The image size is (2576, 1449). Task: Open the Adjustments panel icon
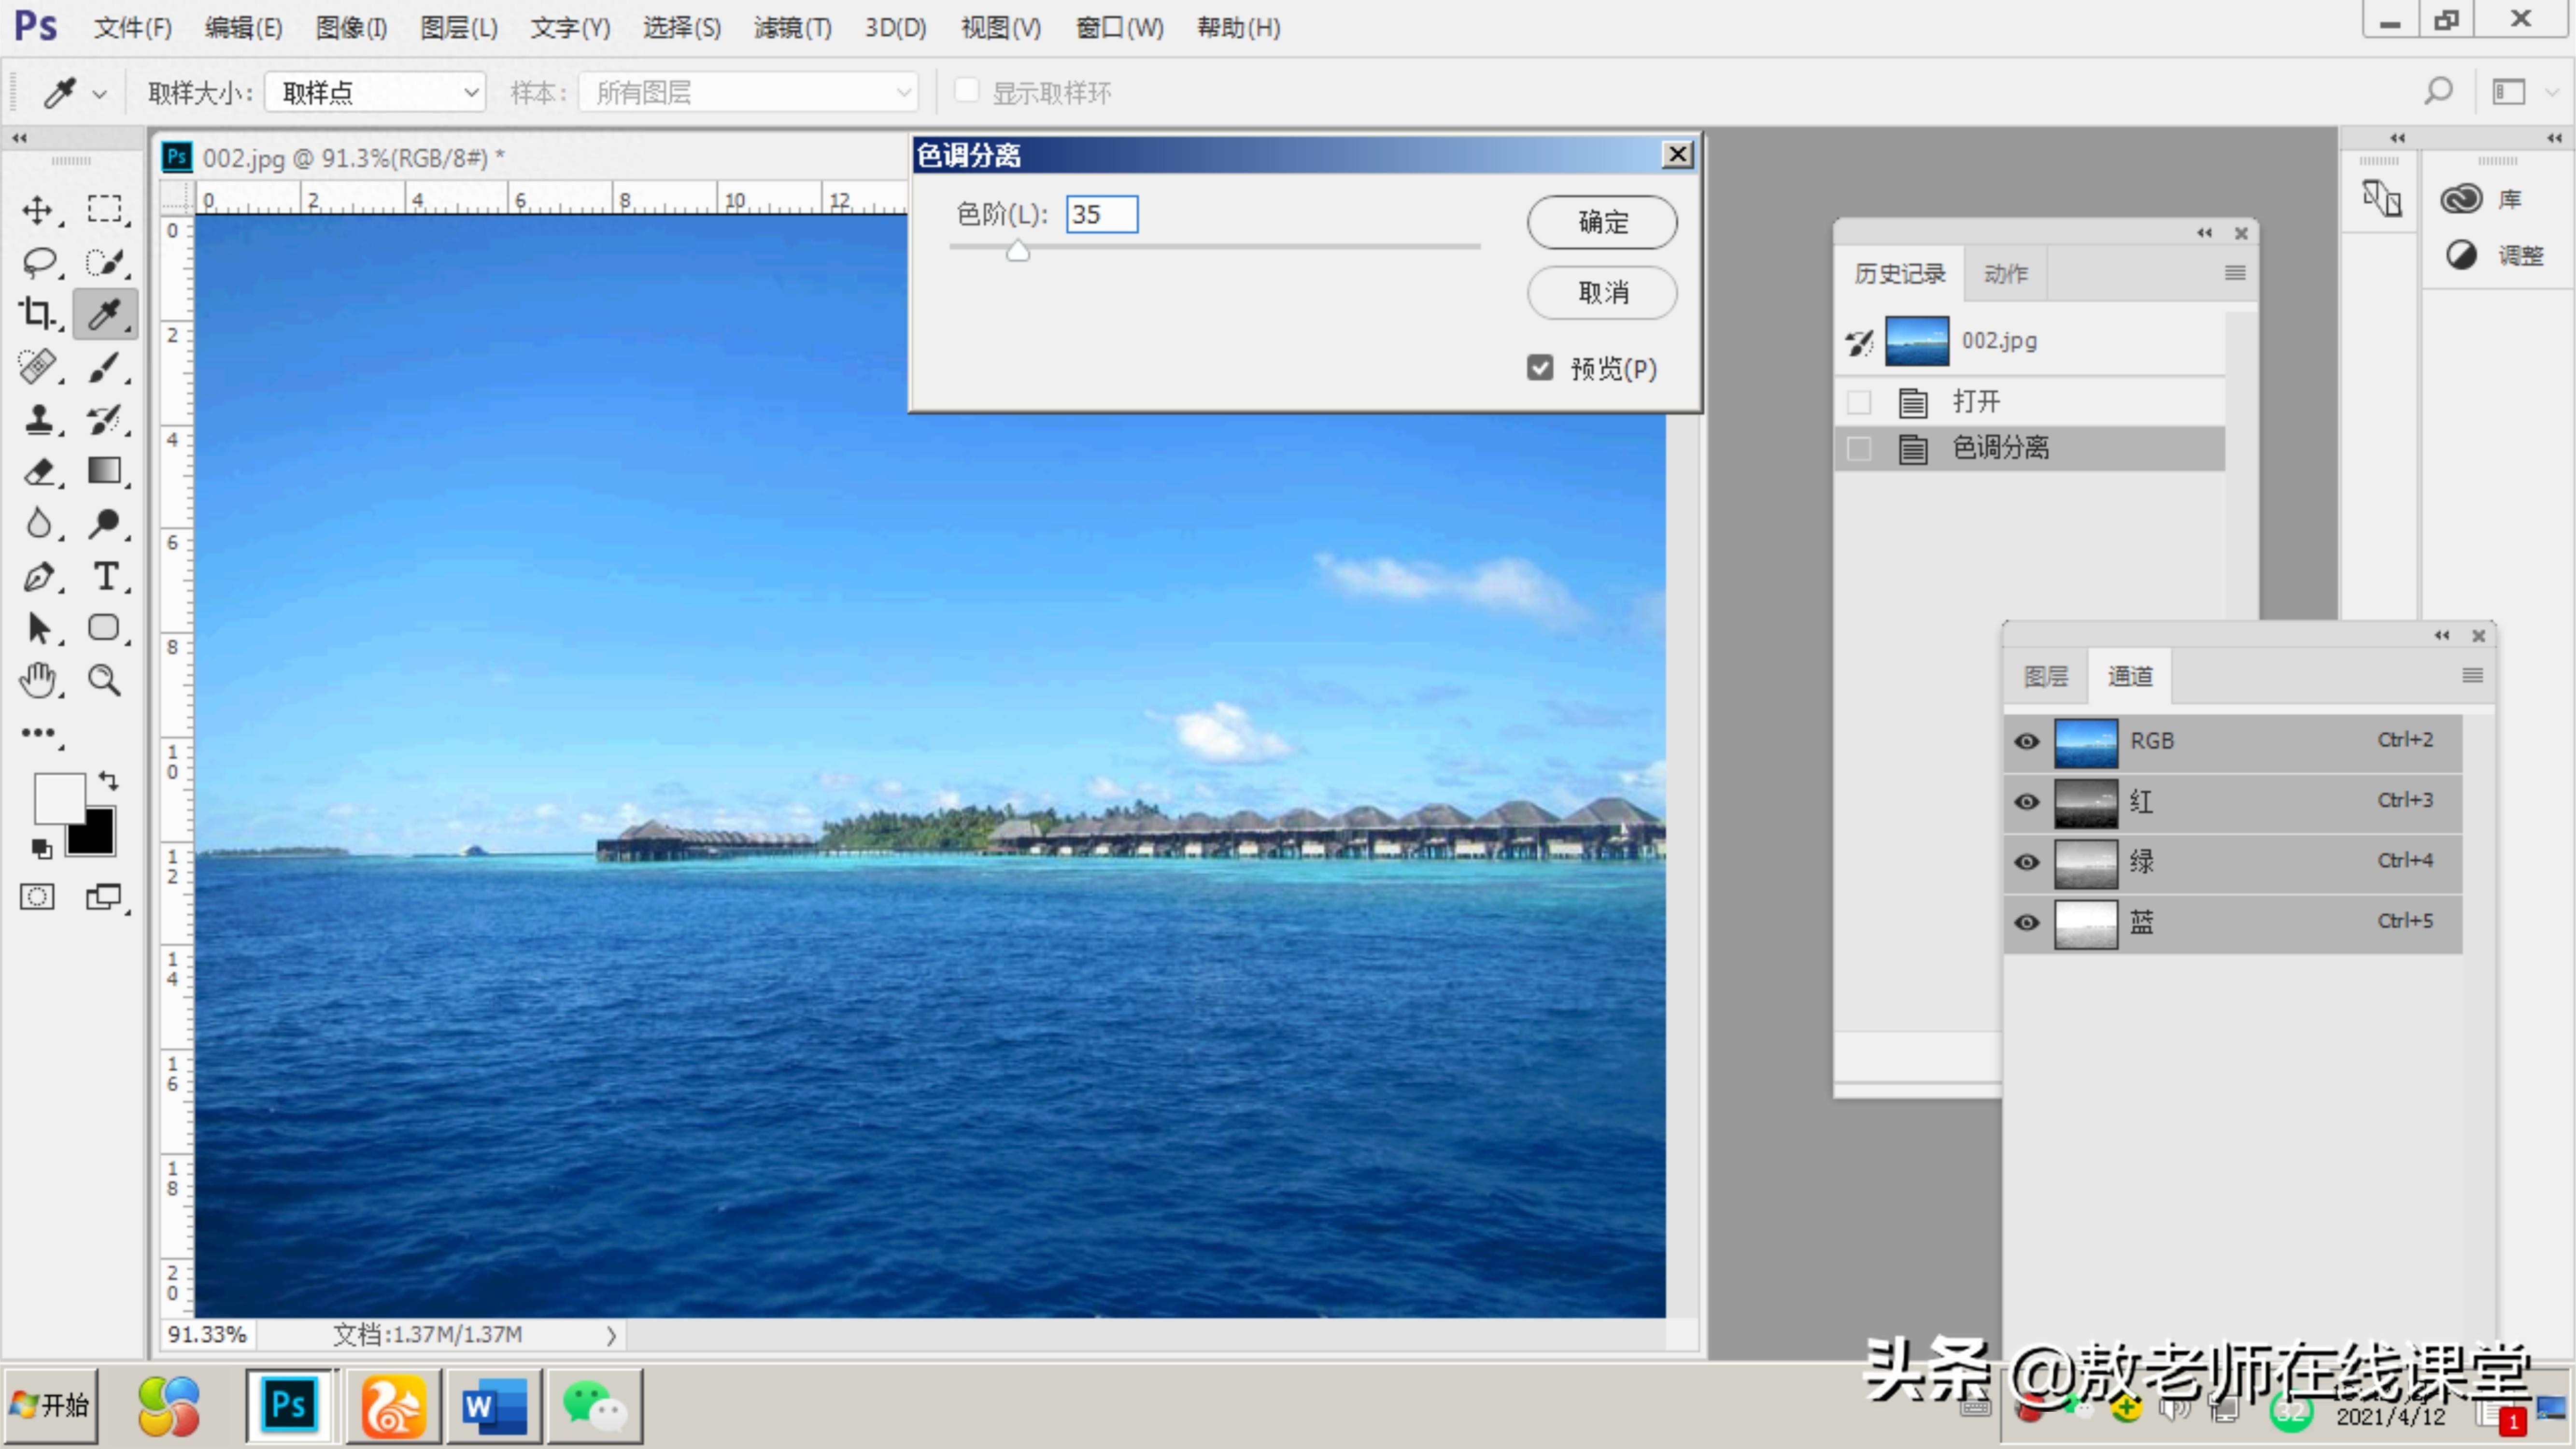coord(2461,255)
